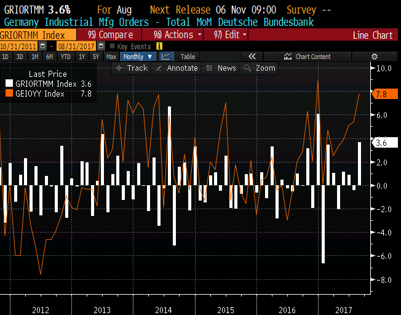Switch to Table view
Image resolution: width=401 pixels, height=315 pixels.
188,57
